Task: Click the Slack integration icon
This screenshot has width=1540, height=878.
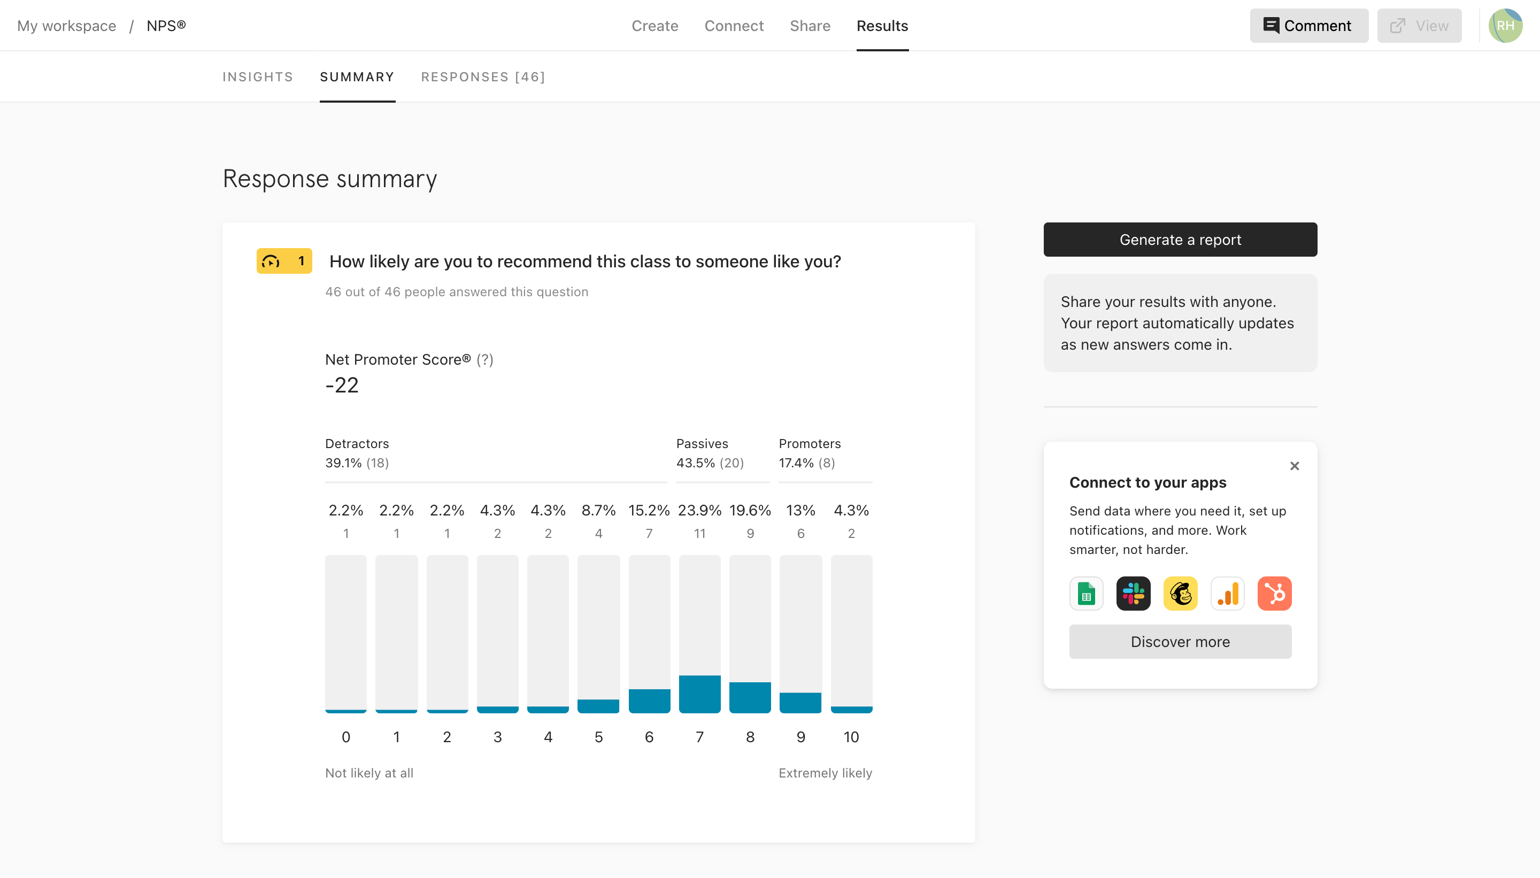Action: tap(1133, 592)
